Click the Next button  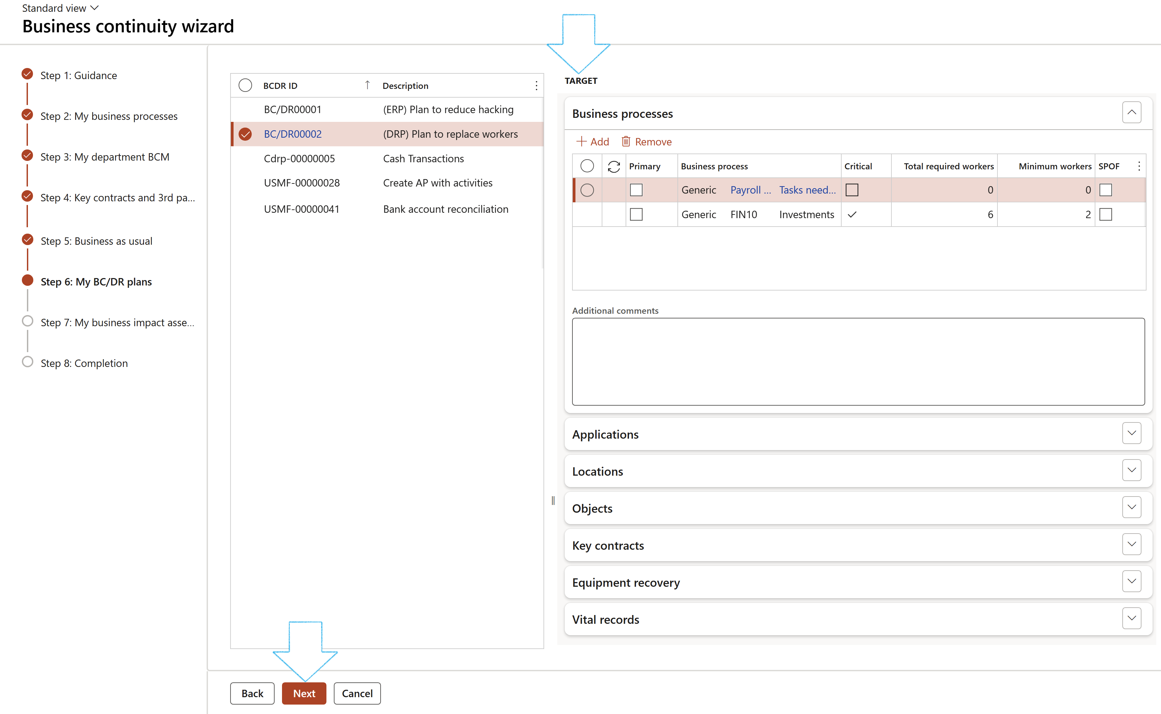pos(304,693)
